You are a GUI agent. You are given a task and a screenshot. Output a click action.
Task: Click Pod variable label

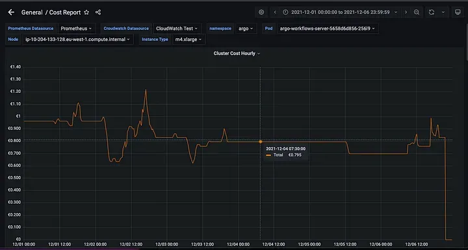coord(268,29)
